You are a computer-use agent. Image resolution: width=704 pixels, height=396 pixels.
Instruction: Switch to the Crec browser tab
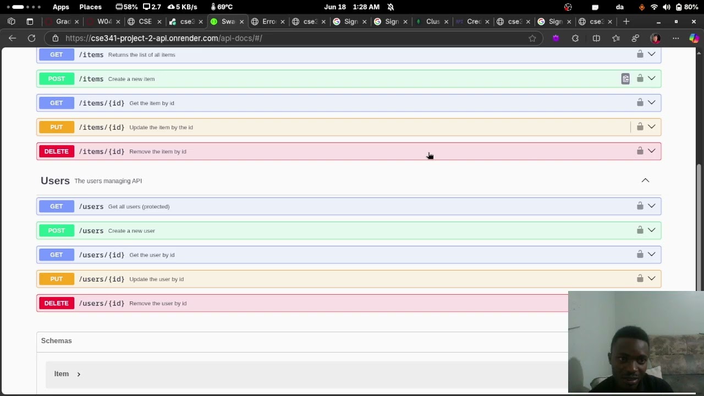pyautogui.click(x=473, y=21)
